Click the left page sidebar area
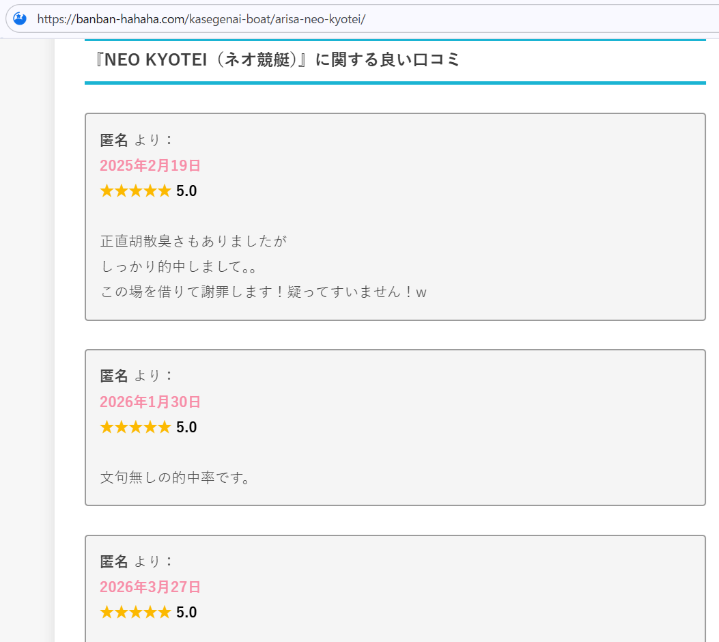Image resolution: width=719 pixels, height=642 pixels. (27, 341)
